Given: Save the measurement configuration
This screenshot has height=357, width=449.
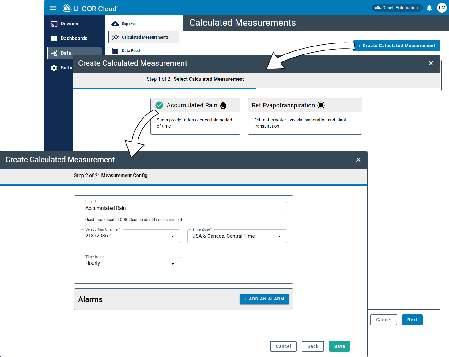Looking at the screenshot, I should 339,347.
